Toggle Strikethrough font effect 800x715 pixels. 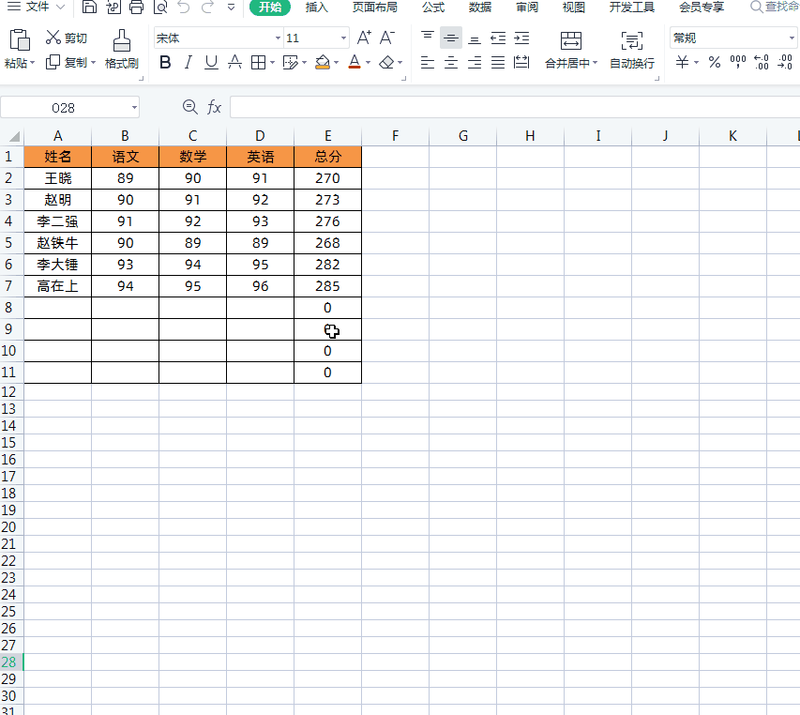pyautogui.click(x=234, y=62)
